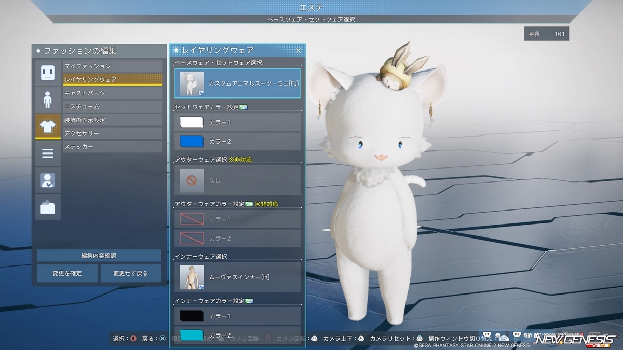Choose the カスタムアニマルスーツ・ミニ base wear
The image size is (623, 350).
237,83
